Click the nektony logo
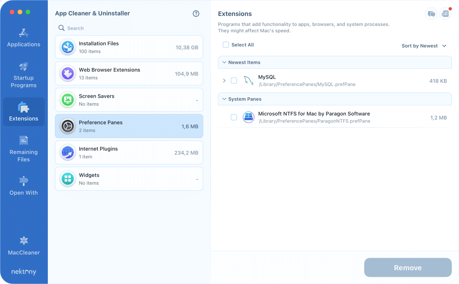This screenshot has width=459, height=284. [x=24, y=272]
